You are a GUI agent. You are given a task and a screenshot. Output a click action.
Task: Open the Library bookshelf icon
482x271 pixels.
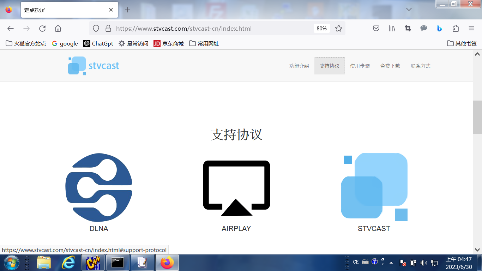392,29
